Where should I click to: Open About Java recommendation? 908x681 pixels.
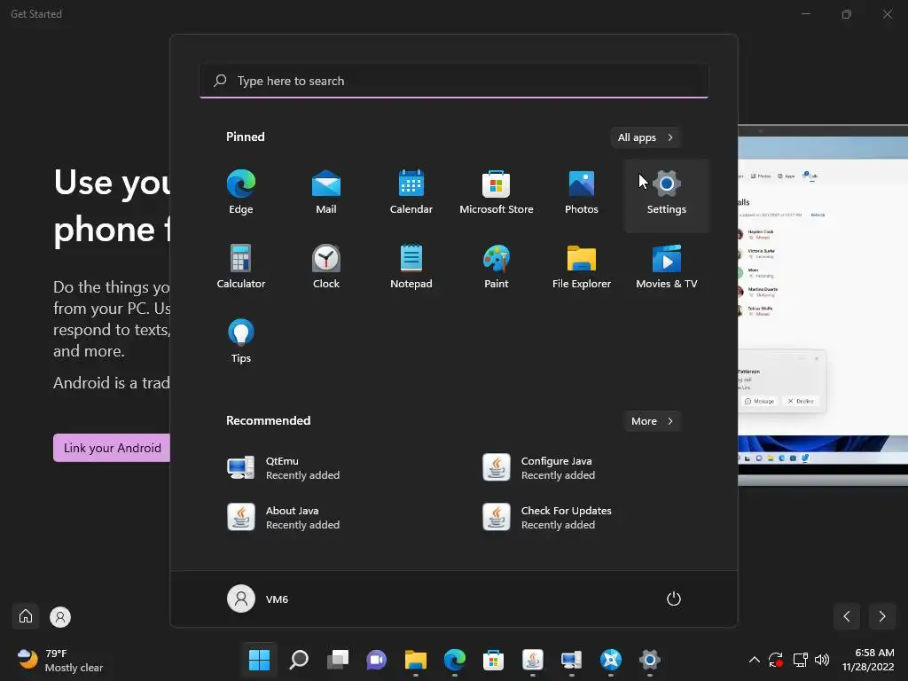tap(326, 518)
